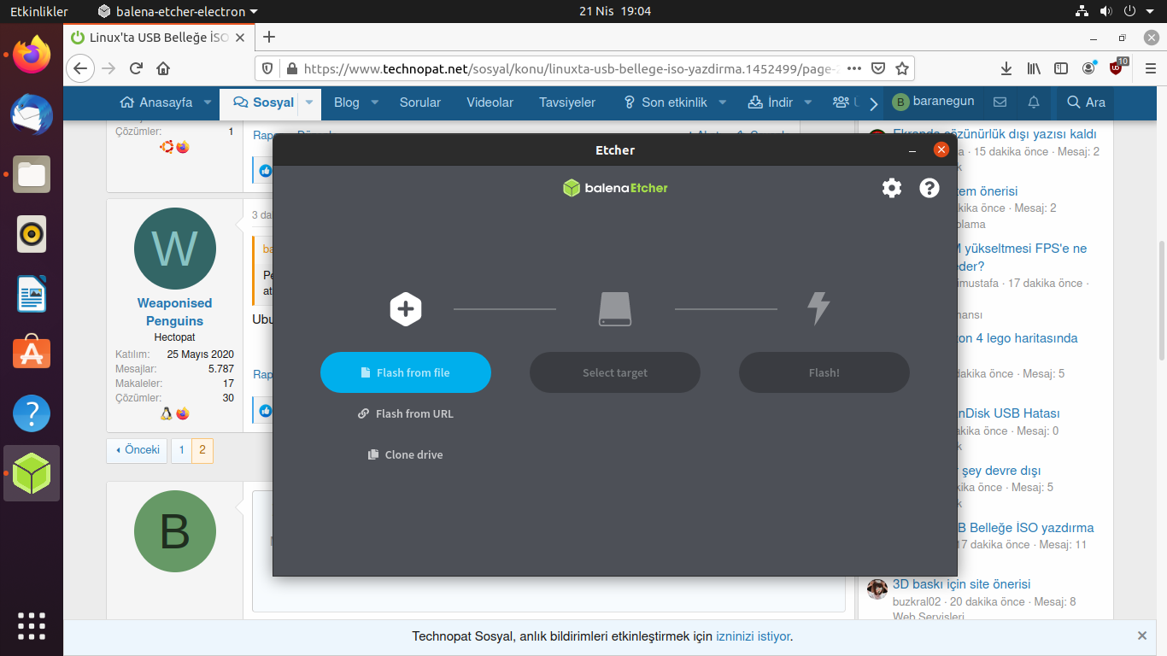Open the Etcher help question mark icon

point(929,188)
